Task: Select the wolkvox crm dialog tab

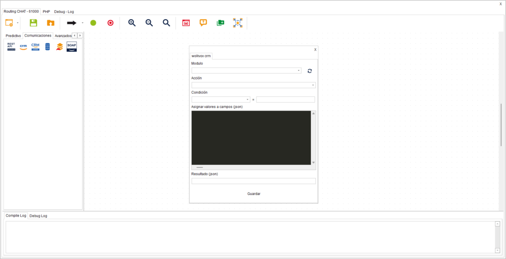Action: click(x=201, y=56)
